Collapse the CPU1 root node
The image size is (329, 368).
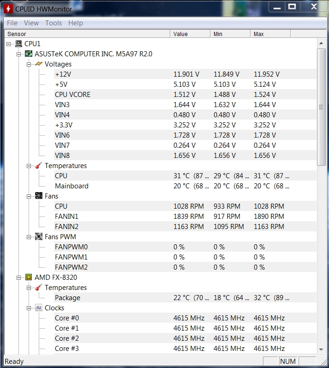pos(9,44)
